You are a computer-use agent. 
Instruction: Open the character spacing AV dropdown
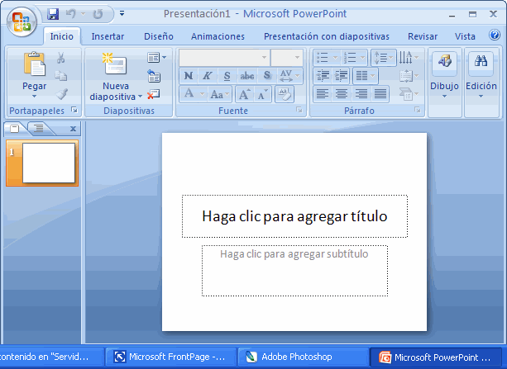click(x=289, y=76)
